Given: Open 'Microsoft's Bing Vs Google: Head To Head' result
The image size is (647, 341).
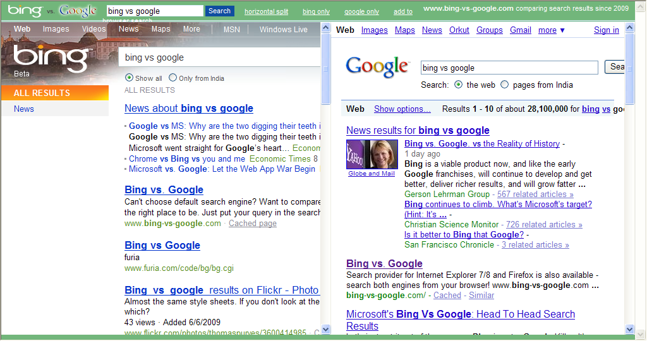Looking at the screenshot, I should [x=461, y=320].
